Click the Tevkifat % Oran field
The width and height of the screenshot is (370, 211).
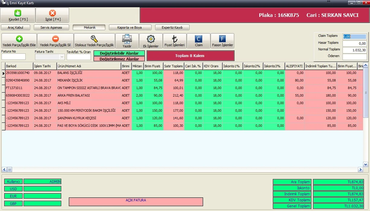coord(79,57)
